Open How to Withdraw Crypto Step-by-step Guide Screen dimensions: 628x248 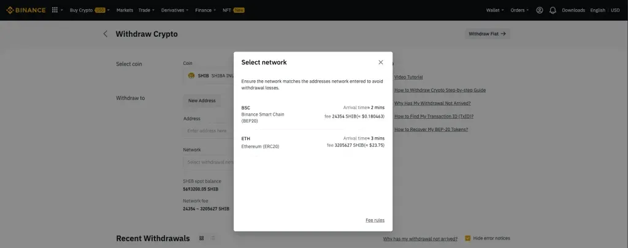[440, 90]
